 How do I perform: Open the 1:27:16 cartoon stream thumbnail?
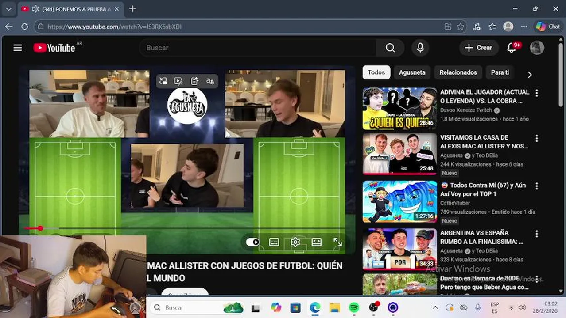tap(399, 201)
